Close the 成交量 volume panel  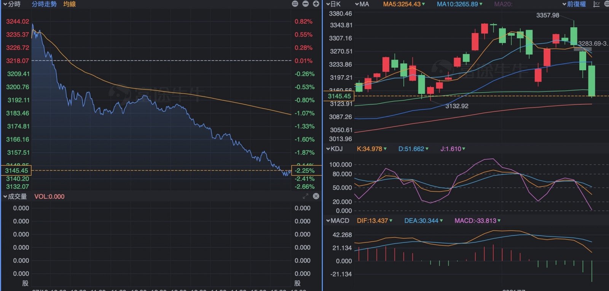pos(316,196)
